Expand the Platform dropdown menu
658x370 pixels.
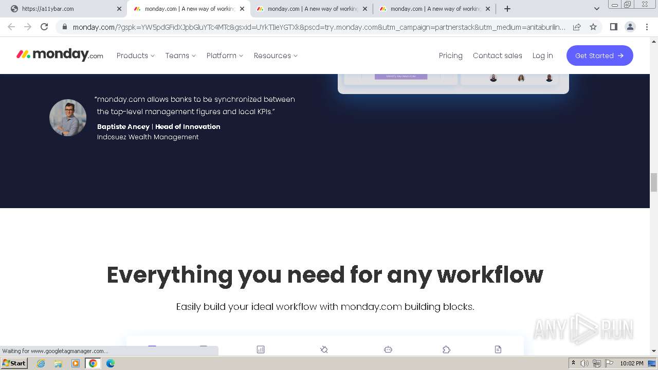coord(225,55)
